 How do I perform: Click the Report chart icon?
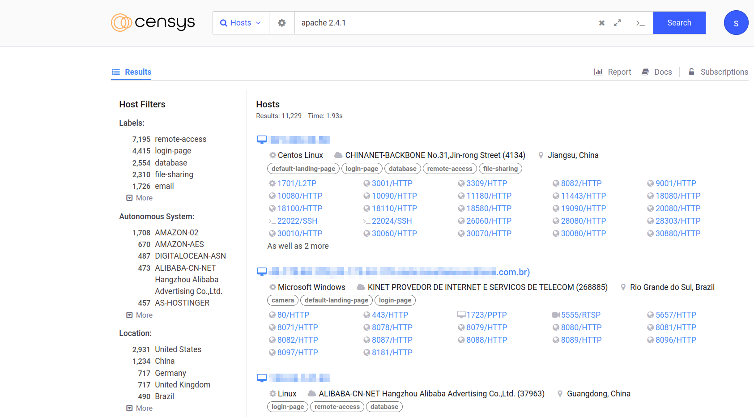coord(598,72)
